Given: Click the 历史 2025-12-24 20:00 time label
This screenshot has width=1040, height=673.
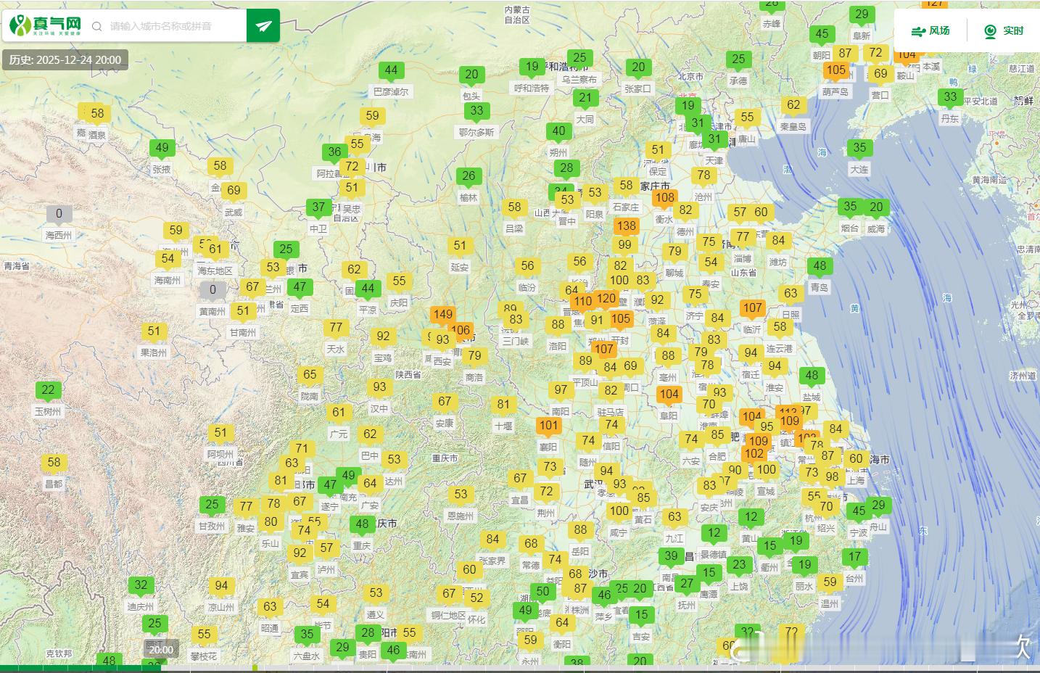Looking at the screenshot, I should 65,59.
